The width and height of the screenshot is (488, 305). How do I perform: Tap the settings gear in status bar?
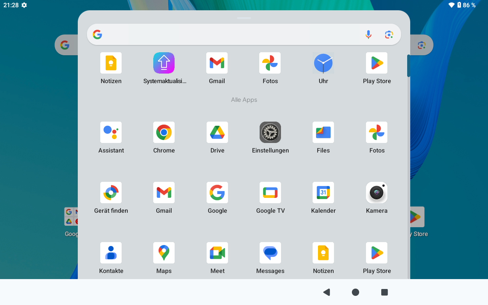pyautogui.click(x=24, y=5)
